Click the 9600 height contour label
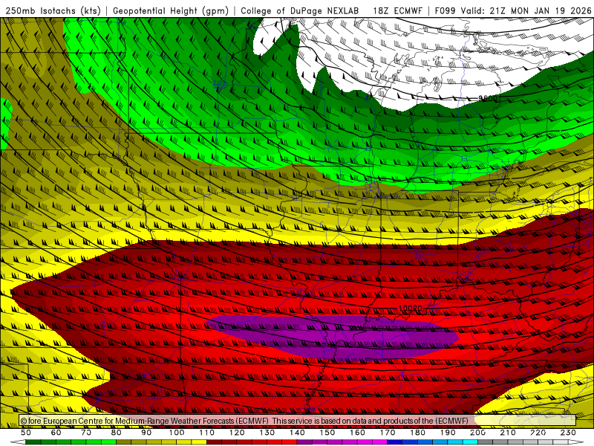 pos(487,99)
